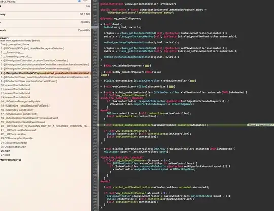The width and height of the screenshot is (274, 211).
Task: Select the Thread 1 header row
Action: pos(5,38)
